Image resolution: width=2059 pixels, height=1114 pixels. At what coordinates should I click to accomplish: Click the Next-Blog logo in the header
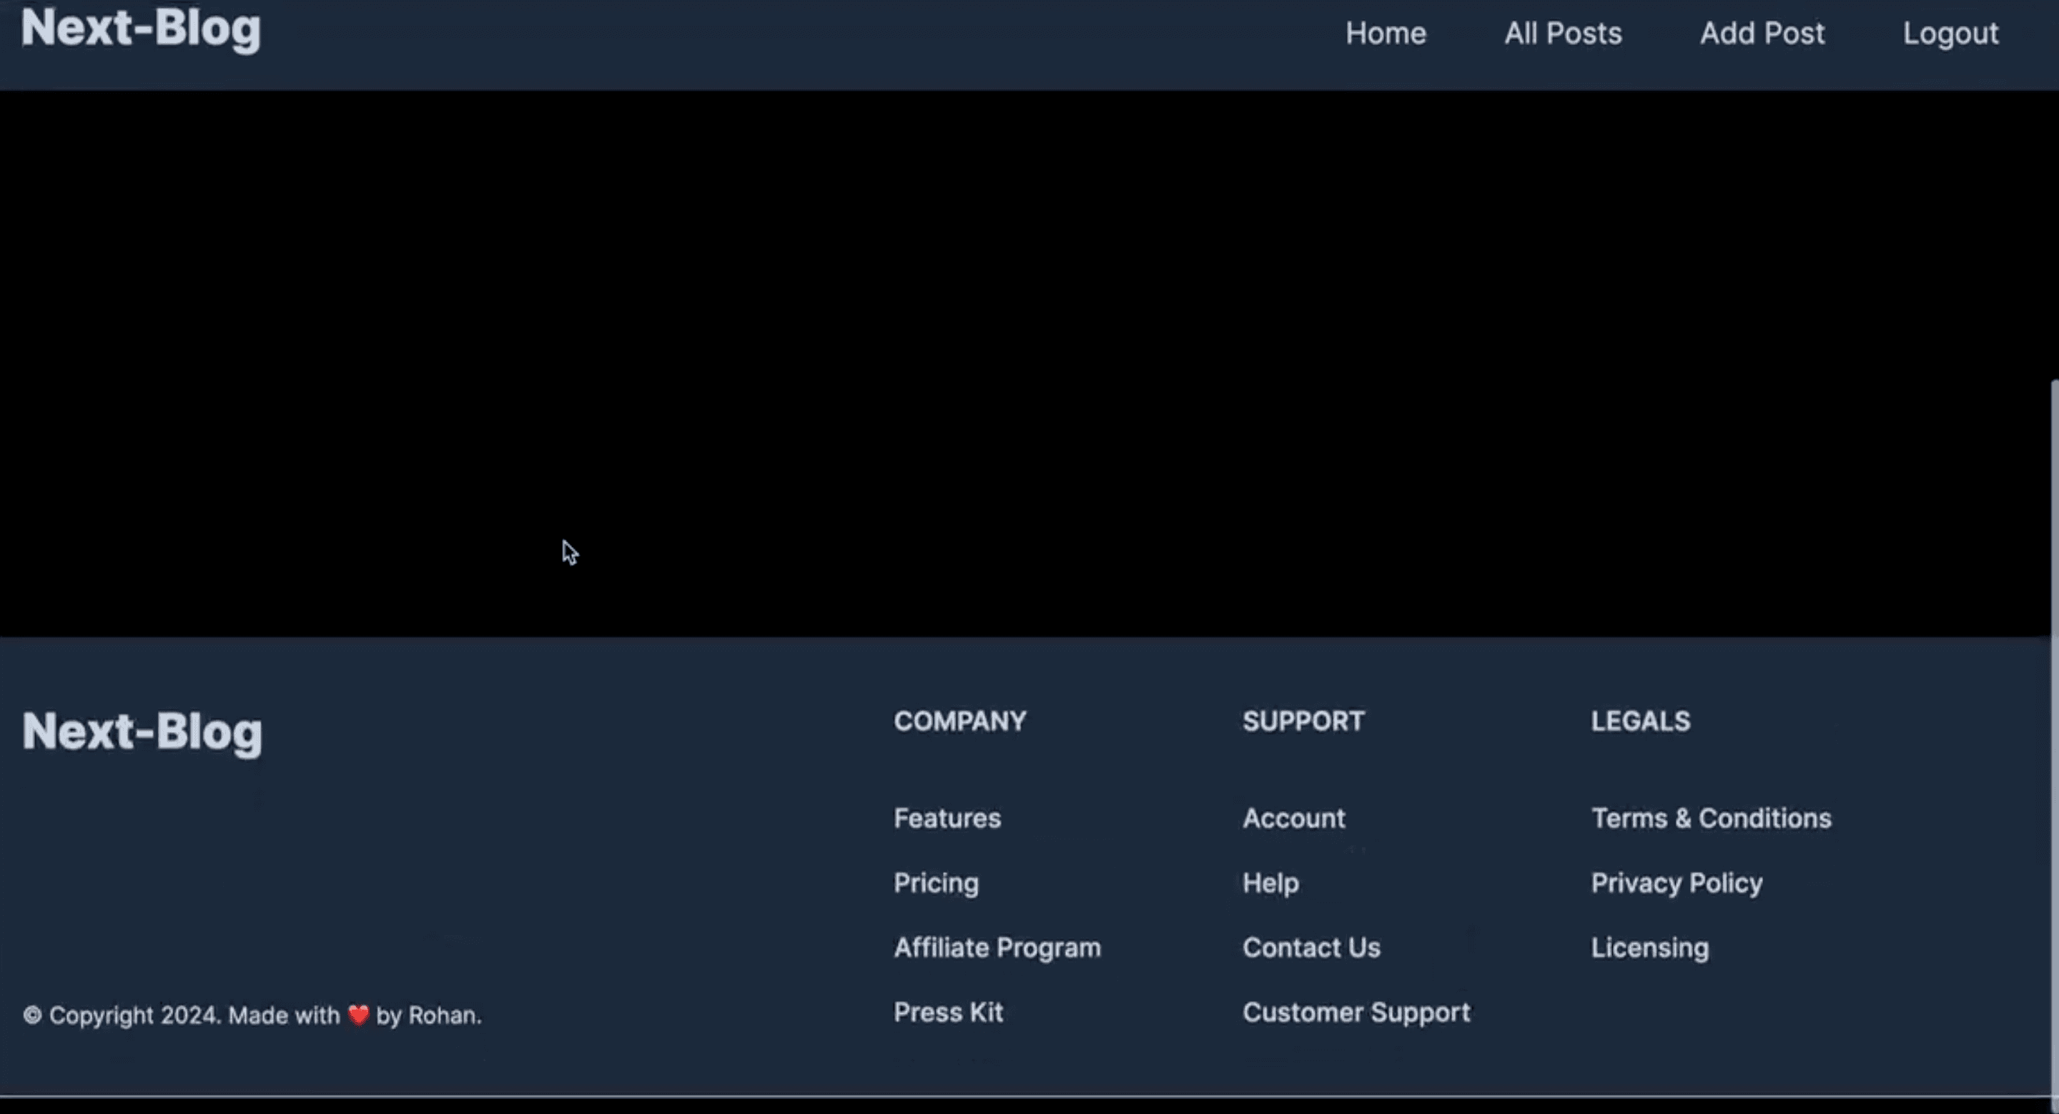click(x=141, y=29)
